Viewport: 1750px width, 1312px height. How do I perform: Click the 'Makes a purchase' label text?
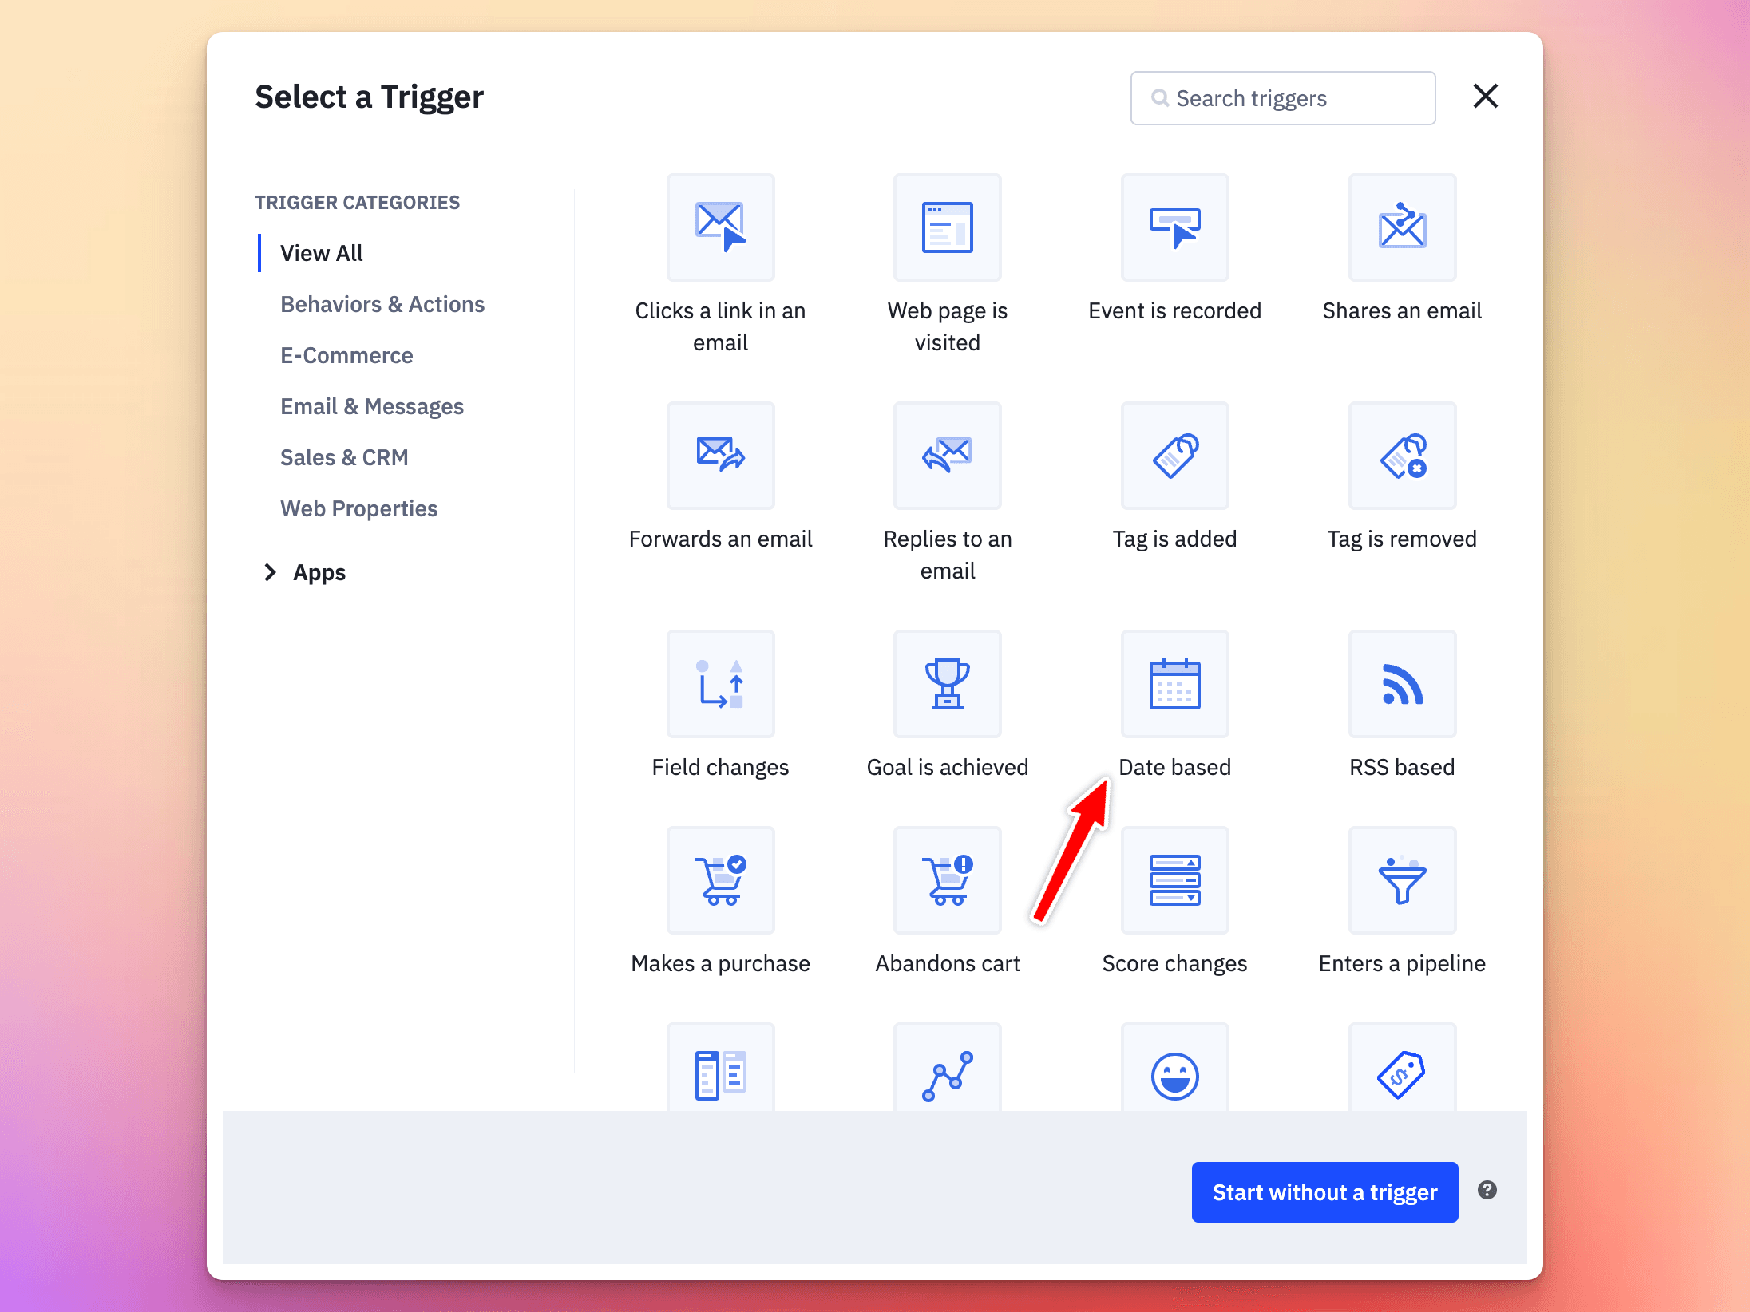pos(720,963)
